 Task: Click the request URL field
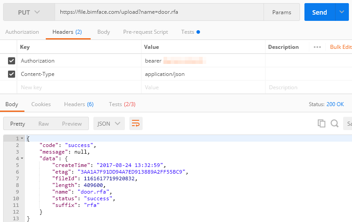pos(160,12)
